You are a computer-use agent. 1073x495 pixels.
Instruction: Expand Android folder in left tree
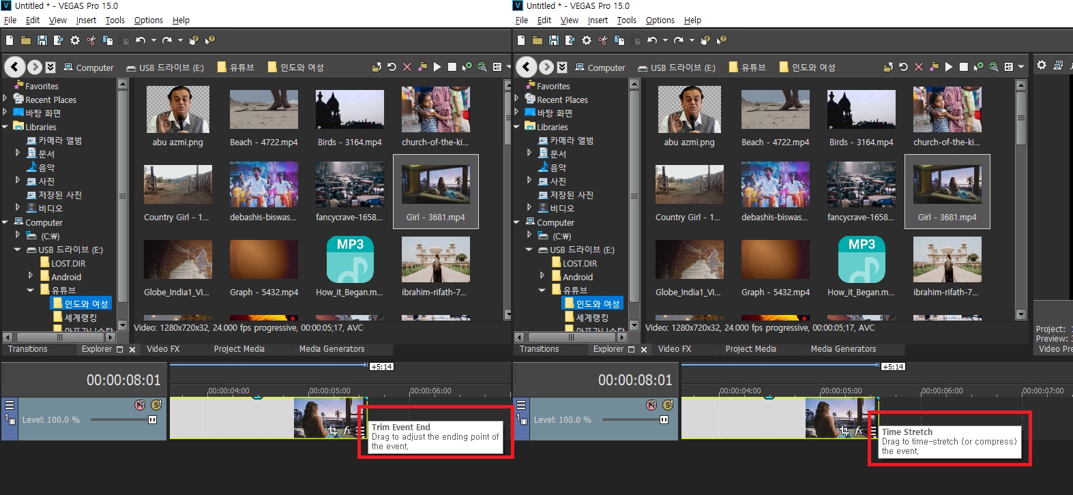31,277
